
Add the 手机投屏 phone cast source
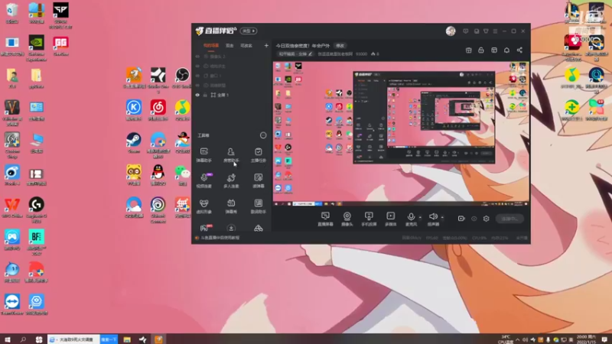click(x=369, y=219)
